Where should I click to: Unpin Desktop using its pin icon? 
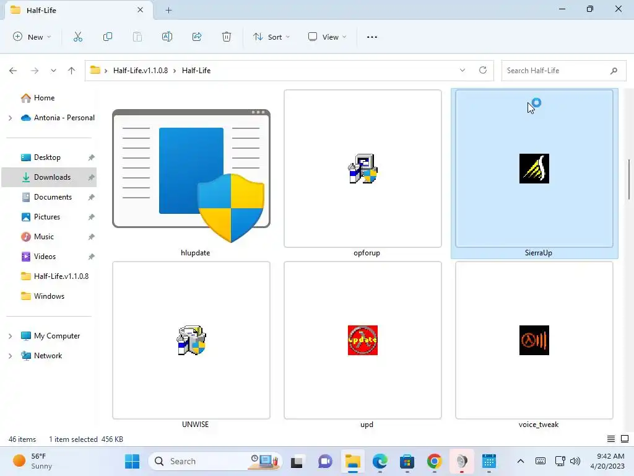coord(92,157)
